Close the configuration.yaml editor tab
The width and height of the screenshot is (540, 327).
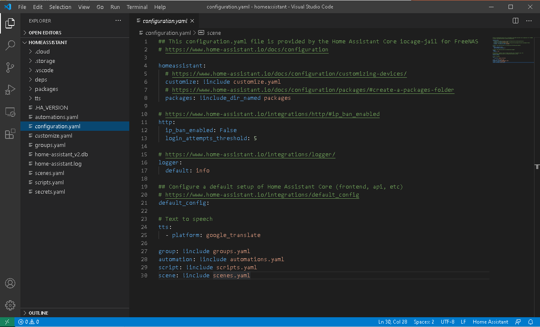click(x=192, y=21)
